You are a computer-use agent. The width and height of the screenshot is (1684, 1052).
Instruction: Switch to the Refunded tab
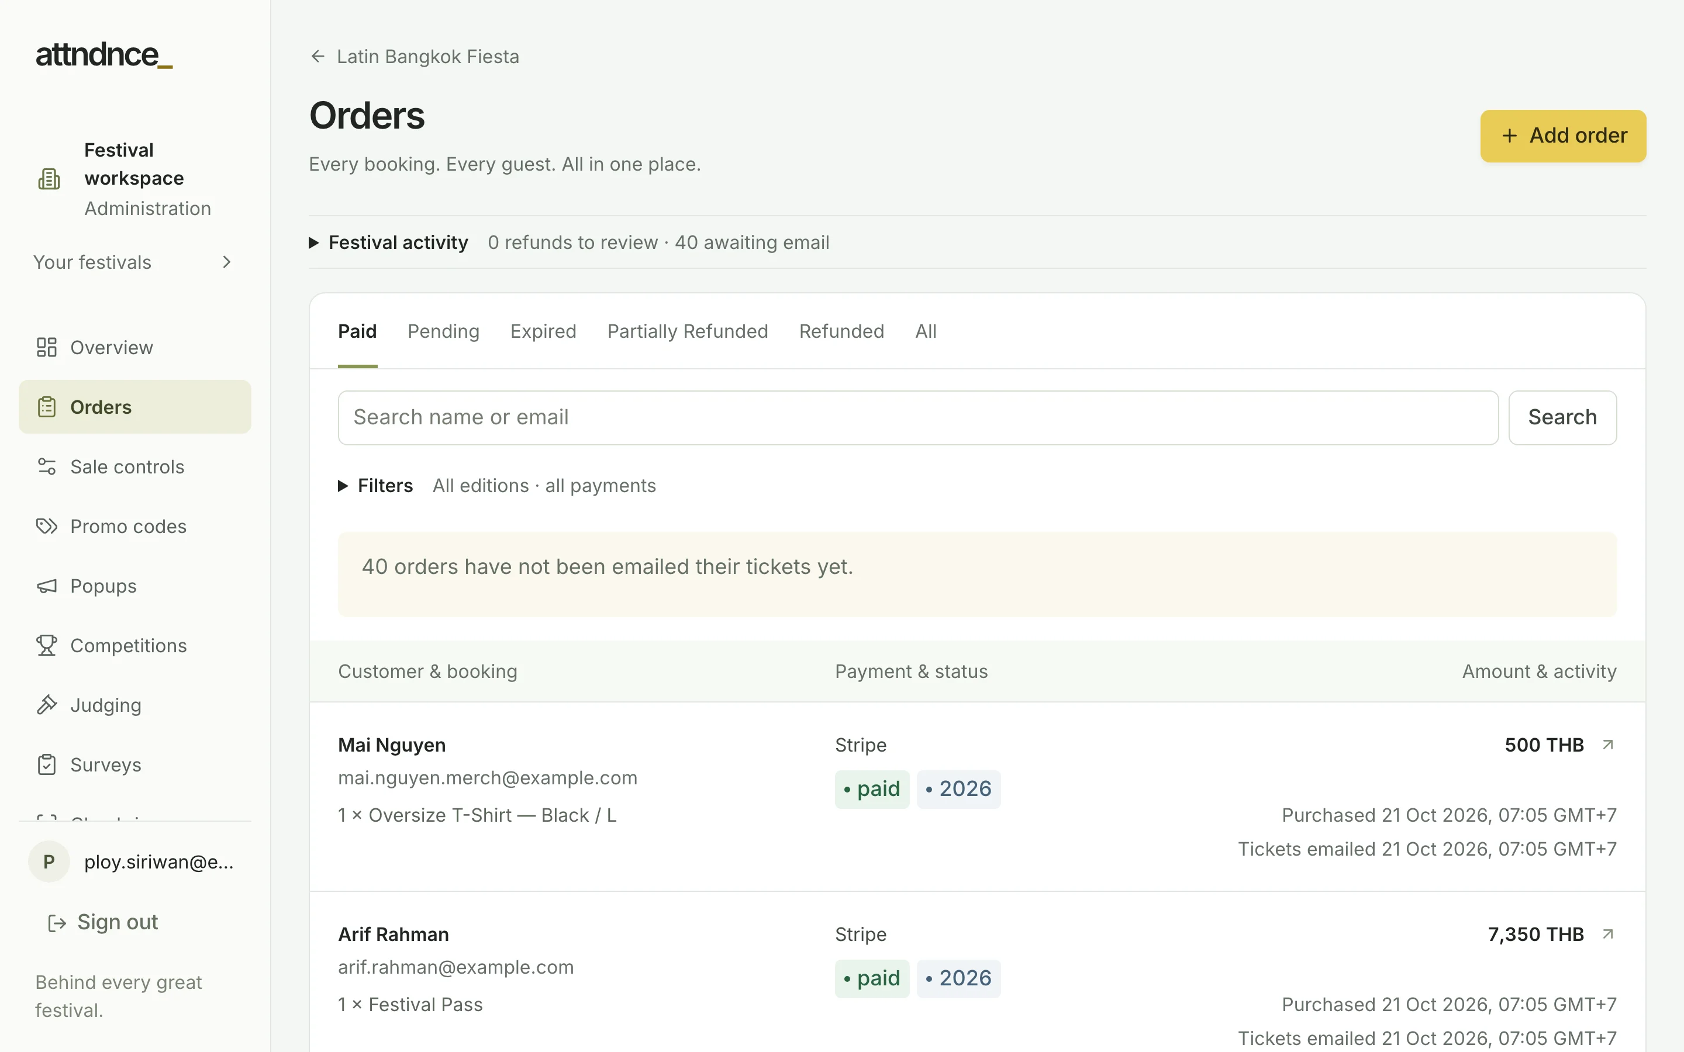point(841,332)
